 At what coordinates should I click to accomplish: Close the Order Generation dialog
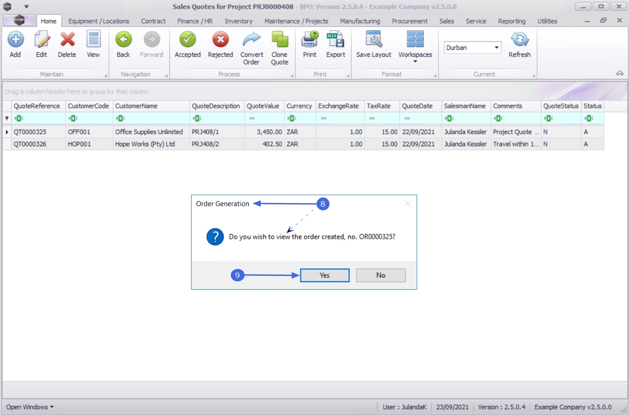[x=407, y=203]
